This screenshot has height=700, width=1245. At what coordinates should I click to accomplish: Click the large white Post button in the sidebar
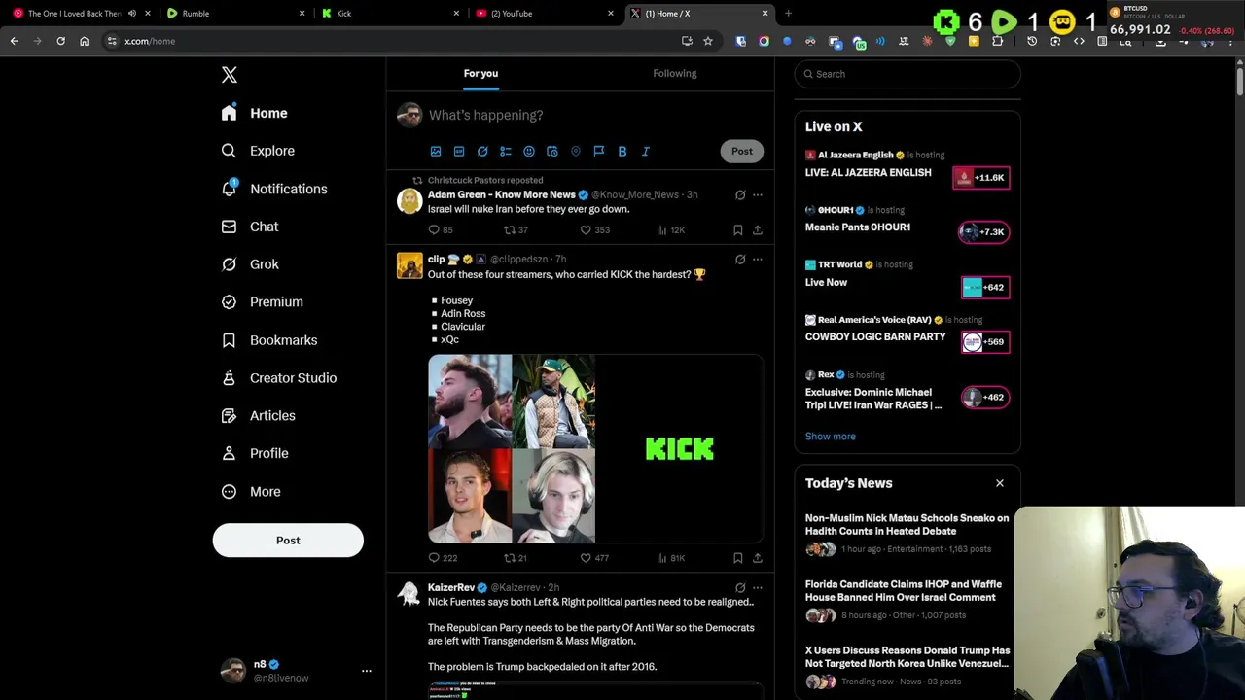point(288,541)
